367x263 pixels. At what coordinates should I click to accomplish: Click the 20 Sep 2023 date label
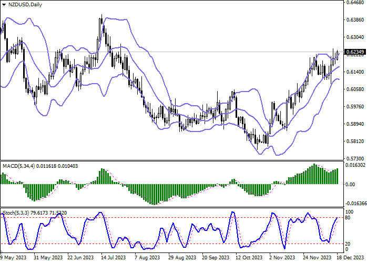[216, 258]
